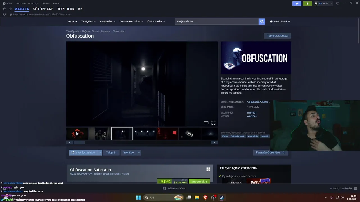
Task: Expand Oynamanın Yolları menu
Action: [x=131, y=22]
